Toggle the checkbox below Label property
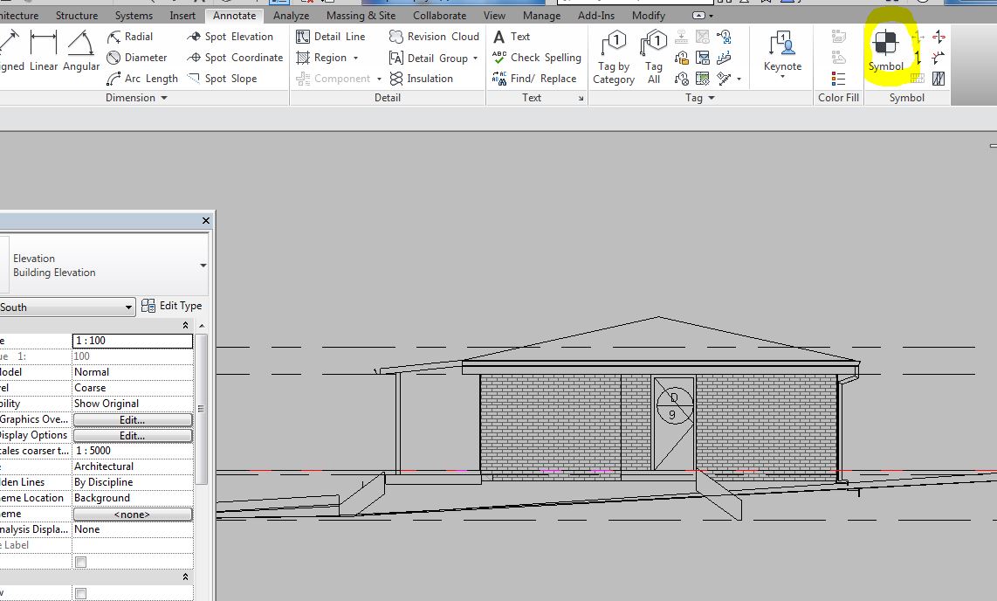997x601 pixels. click(79, 562)
